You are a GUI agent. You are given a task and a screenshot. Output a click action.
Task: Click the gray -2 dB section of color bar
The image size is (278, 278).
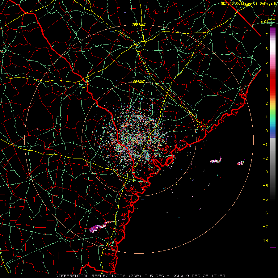(x=273, y=158)
